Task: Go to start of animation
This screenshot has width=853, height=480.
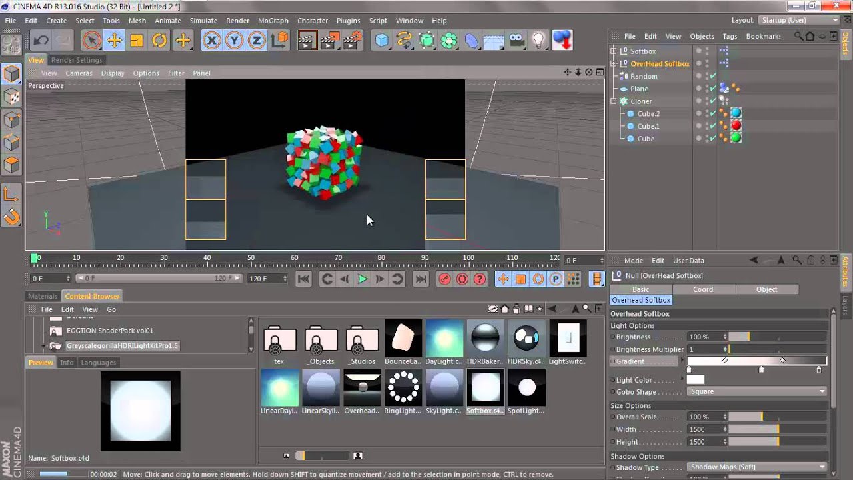Action: (303, 279)
